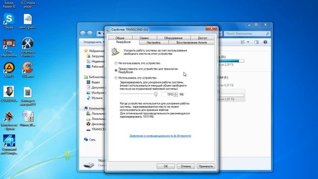Screen dimensions: 318x179
Task: Select Сеть in Explorer sidebar
Action: pyautogui.click(x=92, y=139)
